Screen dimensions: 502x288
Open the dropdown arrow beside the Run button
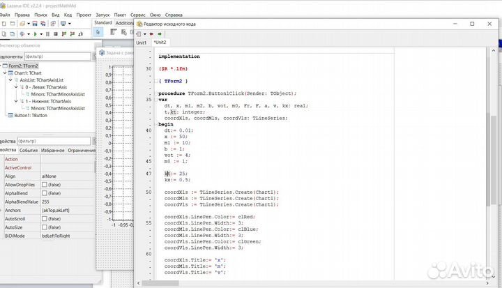click(42, 33)
